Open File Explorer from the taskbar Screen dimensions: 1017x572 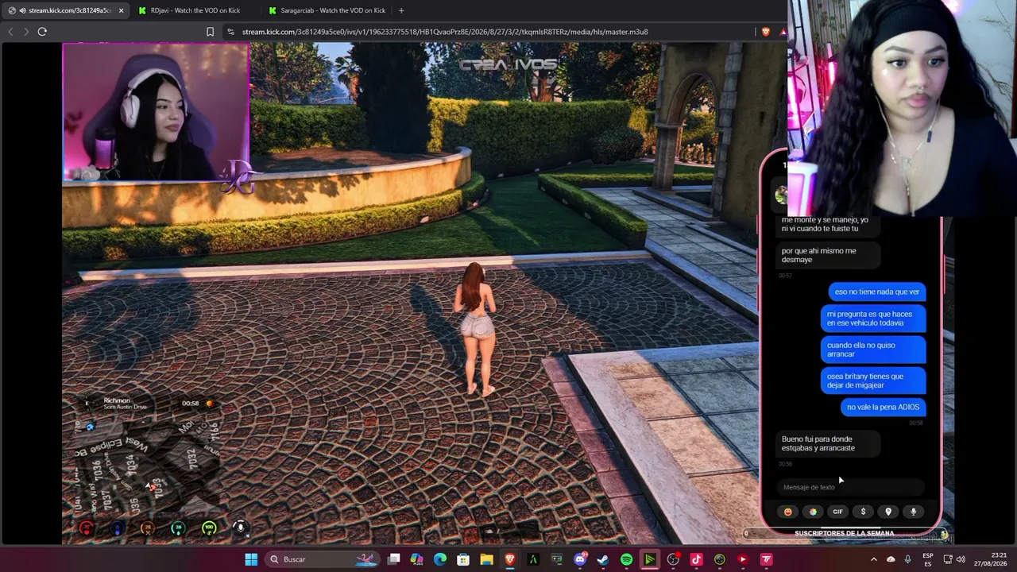(486, 559)
